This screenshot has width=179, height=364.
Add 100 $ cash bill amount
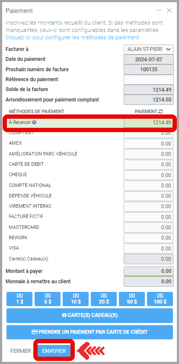pos(160,299)
